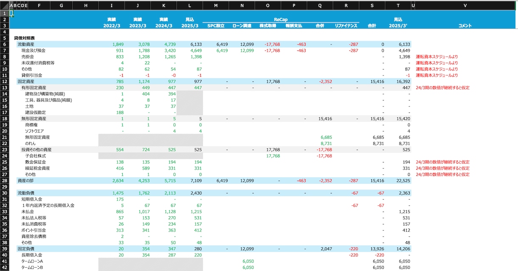Select the column V header
The height and width of the screenshot is (271, 518).
pyautogui.click(x=465, y=6)
